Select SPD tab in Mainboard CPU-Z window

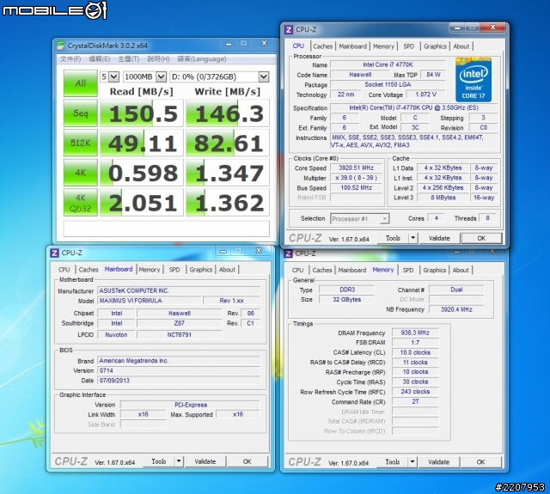pos(174,270)
